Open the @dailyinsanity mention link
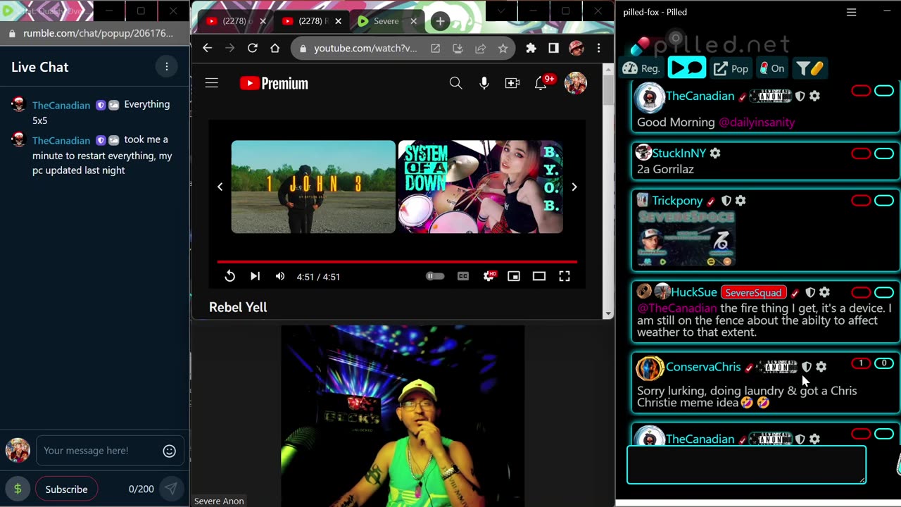The width and height of the screenshot is (901, 507). (x=756, y=122)
